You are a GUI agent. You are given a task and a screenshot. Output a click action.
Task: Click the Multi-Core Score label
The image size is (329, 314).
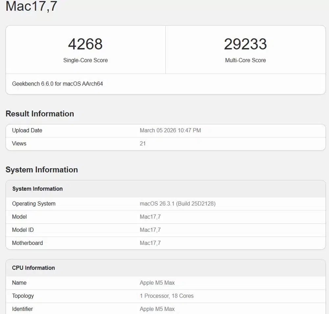245,60
